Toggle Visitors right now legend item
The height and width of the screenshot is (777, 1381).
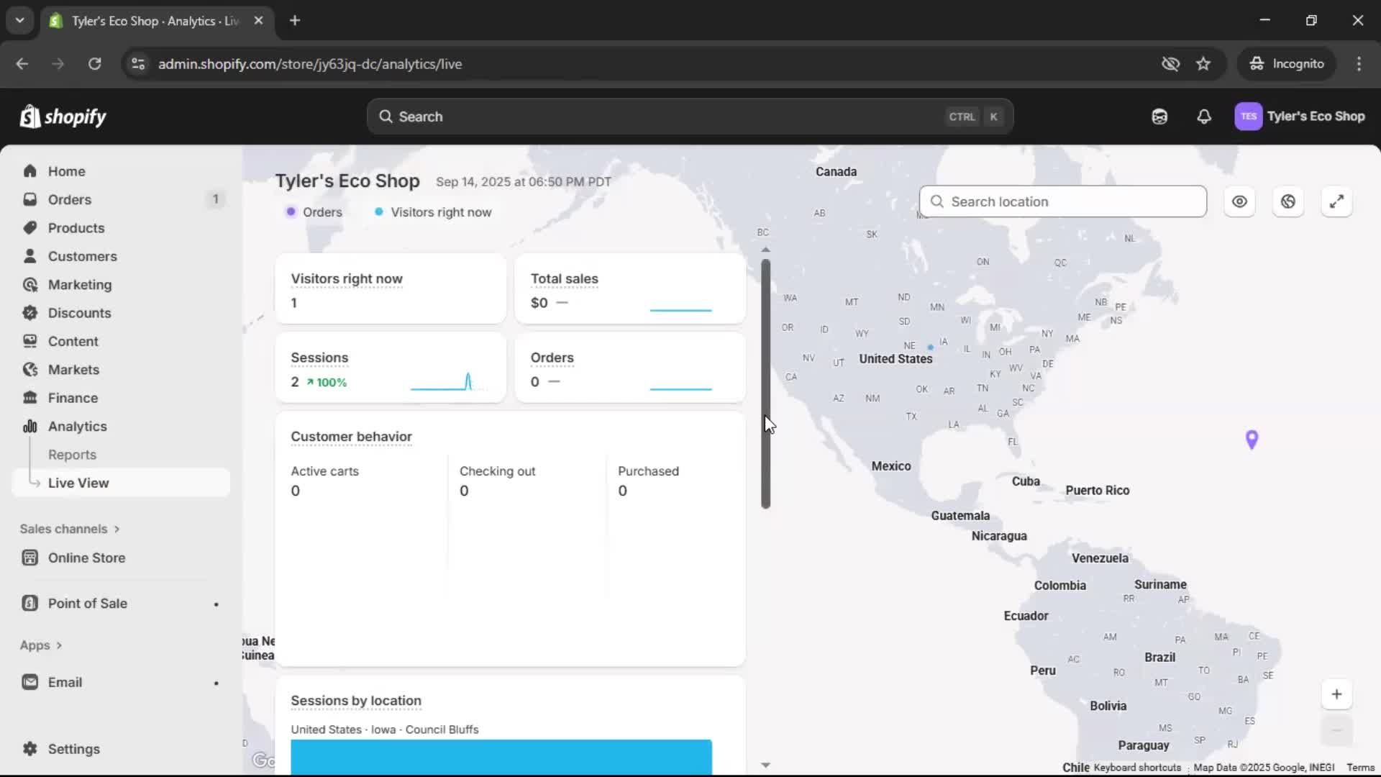[433, 212]
